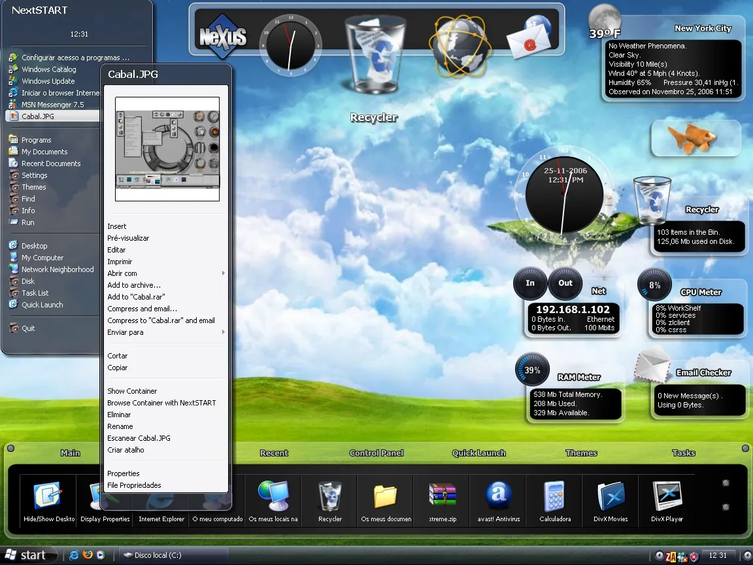Open the ZoneAlarm icon in the system tray
The height and width of the screenshot is (565, 753).
click(x=671, y=556)
